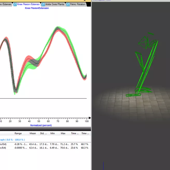
Task: Click the 20 tick label on the axis
Action: point(10,121)
